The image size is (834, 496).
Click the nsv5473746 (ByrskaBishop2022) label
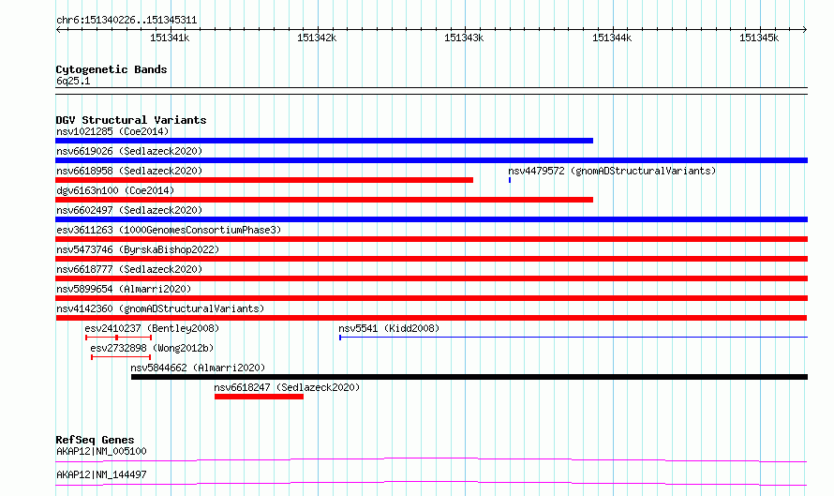(138, 249)
